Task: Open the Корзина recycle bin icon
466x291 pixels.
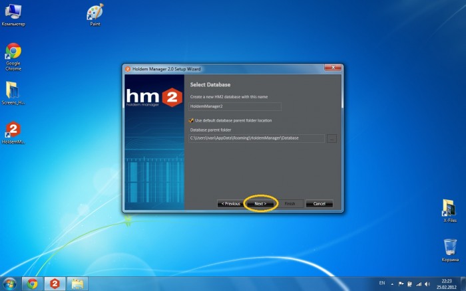Action: coord(450,250)
